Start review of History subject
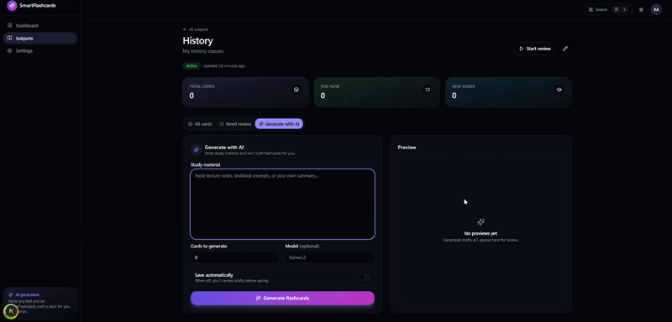 [x=535, y=49]
